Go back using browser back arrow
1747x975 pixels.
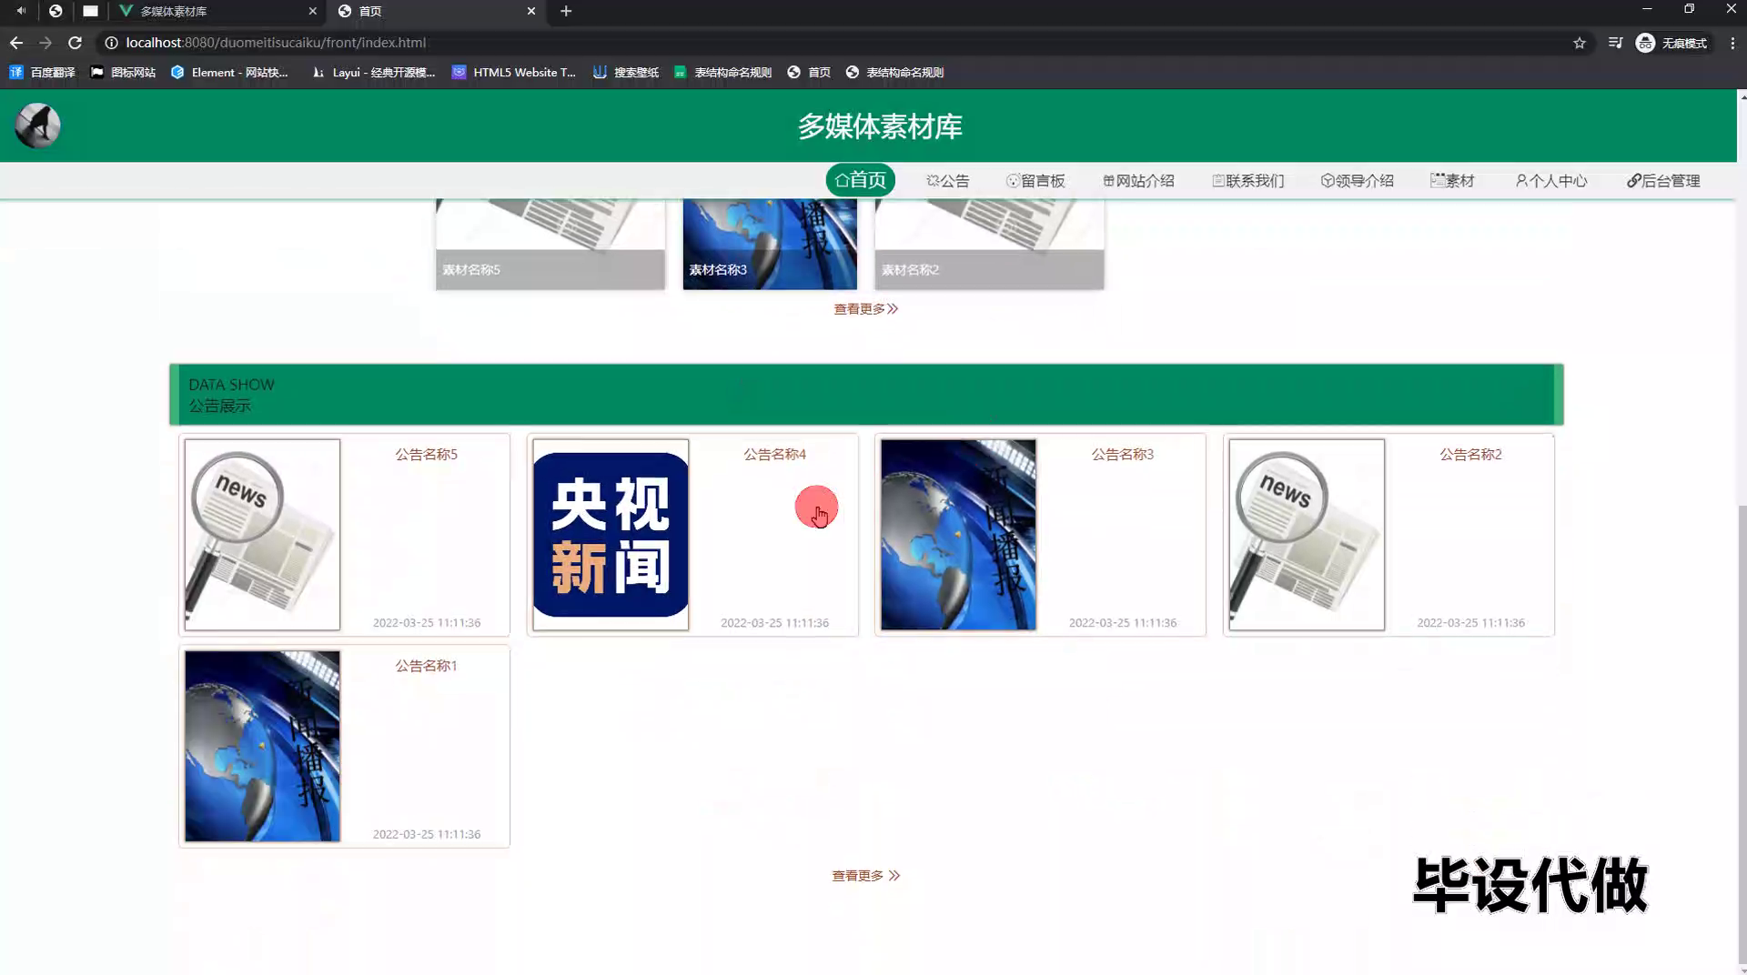tap(16, 43)
